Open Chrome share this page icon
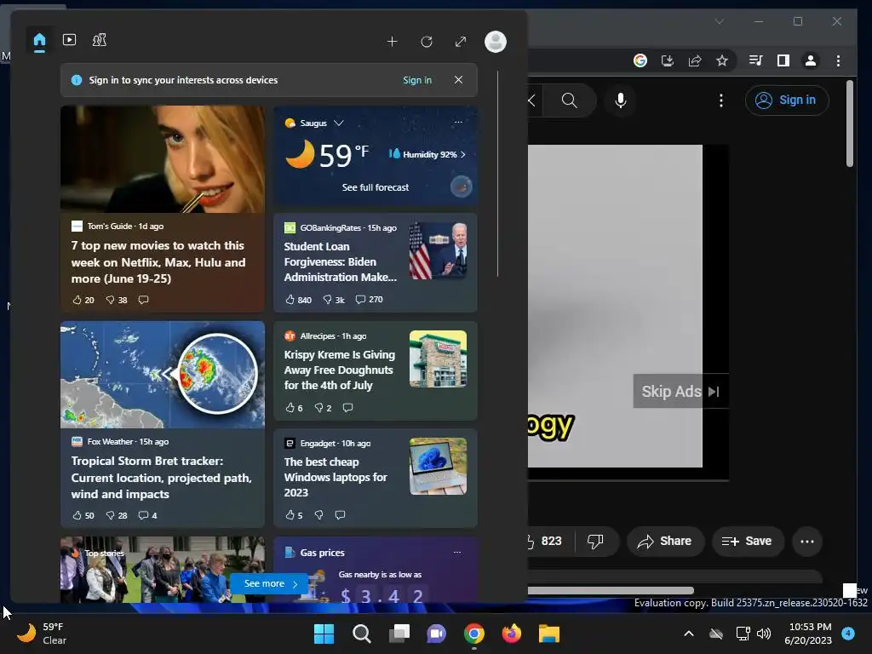The height and width of the screenshot is (654, 872). click(695, 60)
